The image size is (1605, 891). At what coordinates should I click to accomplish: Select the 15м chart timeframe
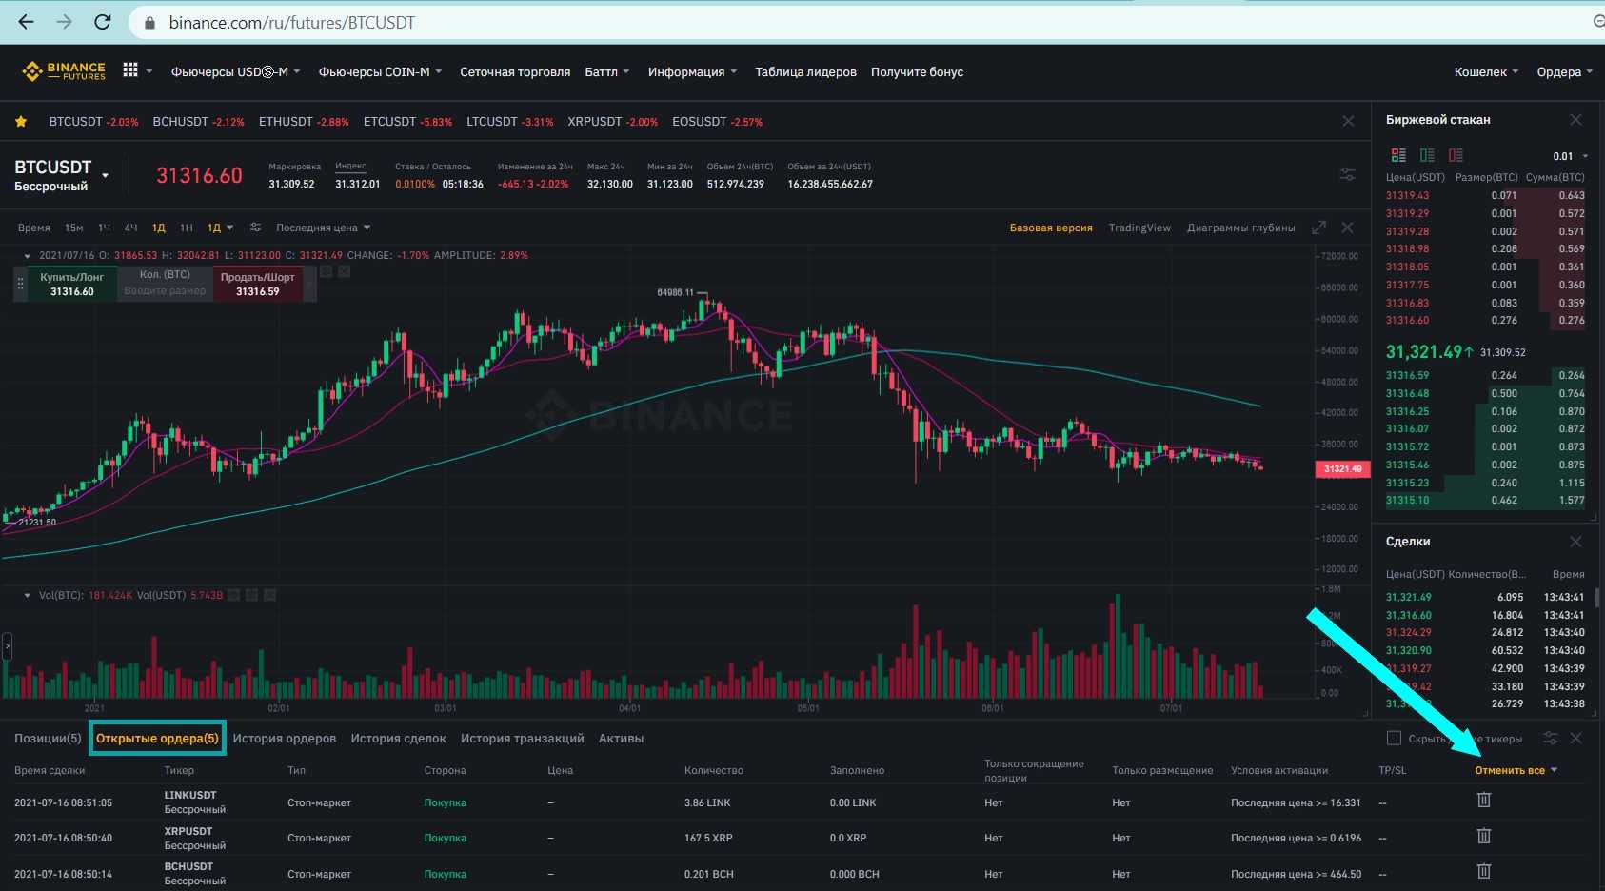(73, 228)
